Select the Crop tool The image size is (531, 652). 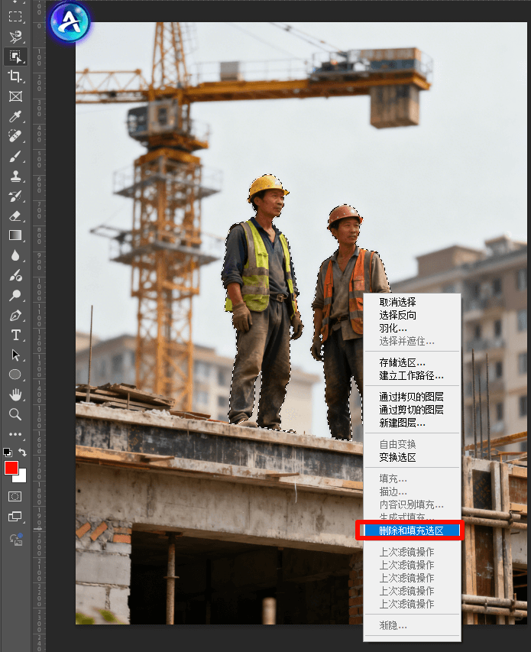click(15, 76)
